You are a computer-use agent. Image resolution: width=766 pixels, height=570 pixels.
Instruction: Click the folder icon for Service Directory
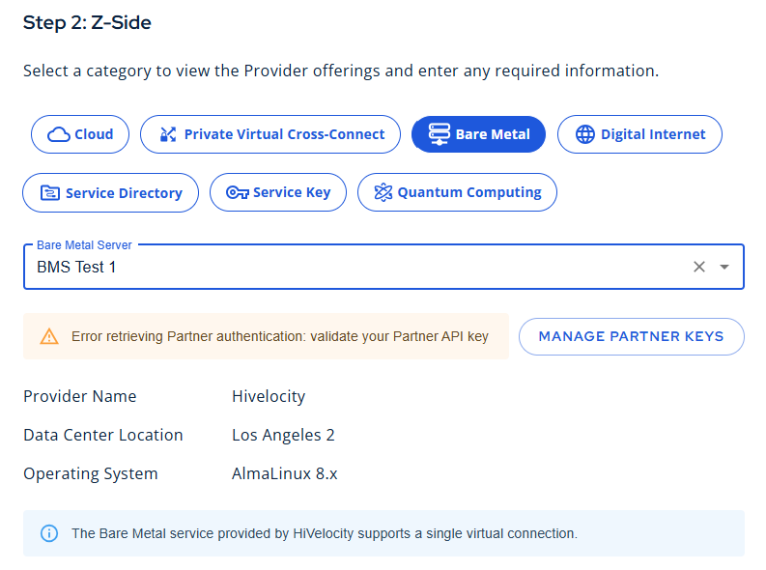50,193
